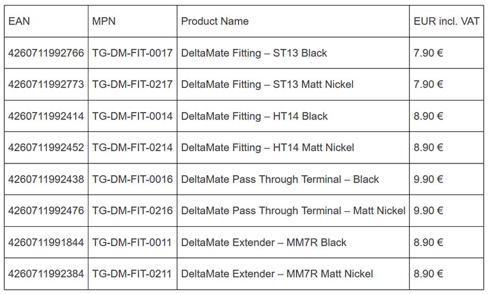Click DeltaMate Extender – MM7R Black
The height and width of the screenshot is (294, 488).
point(264,242)
